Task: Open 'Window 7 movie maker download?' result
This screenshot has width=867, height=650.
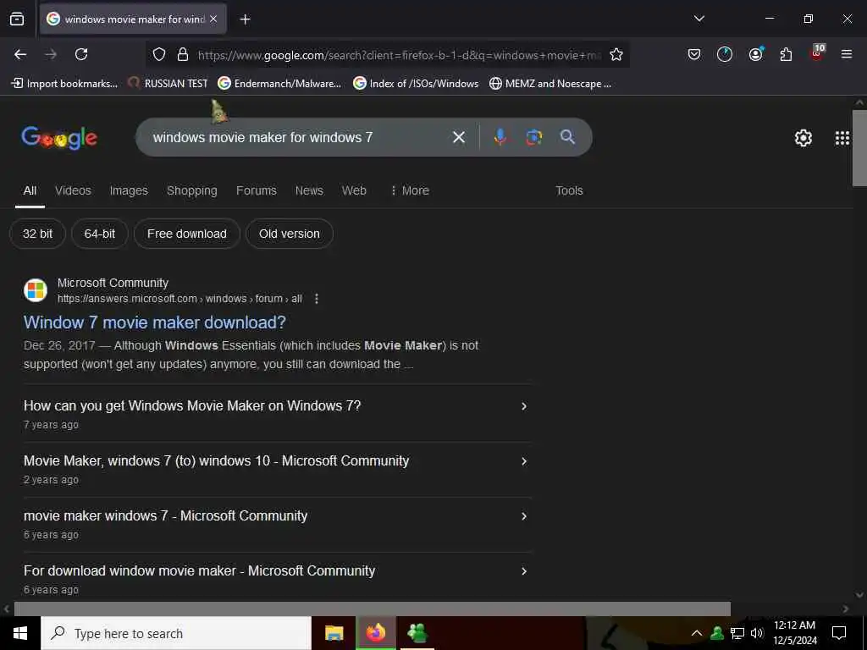Action: [x=155, y=322]
